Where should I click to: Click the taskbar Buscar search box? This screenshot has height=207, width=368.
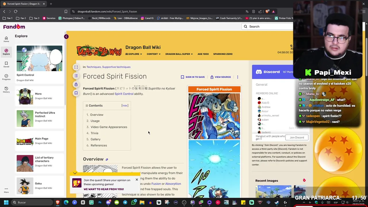[32, 202]
